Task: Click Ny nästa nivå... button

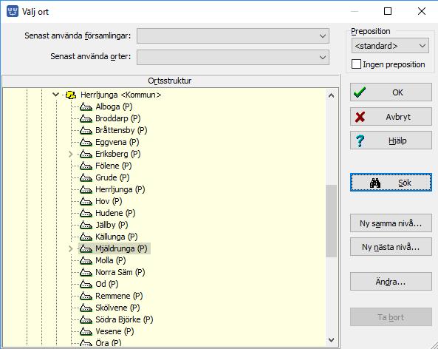Action: tap(391, 247)
